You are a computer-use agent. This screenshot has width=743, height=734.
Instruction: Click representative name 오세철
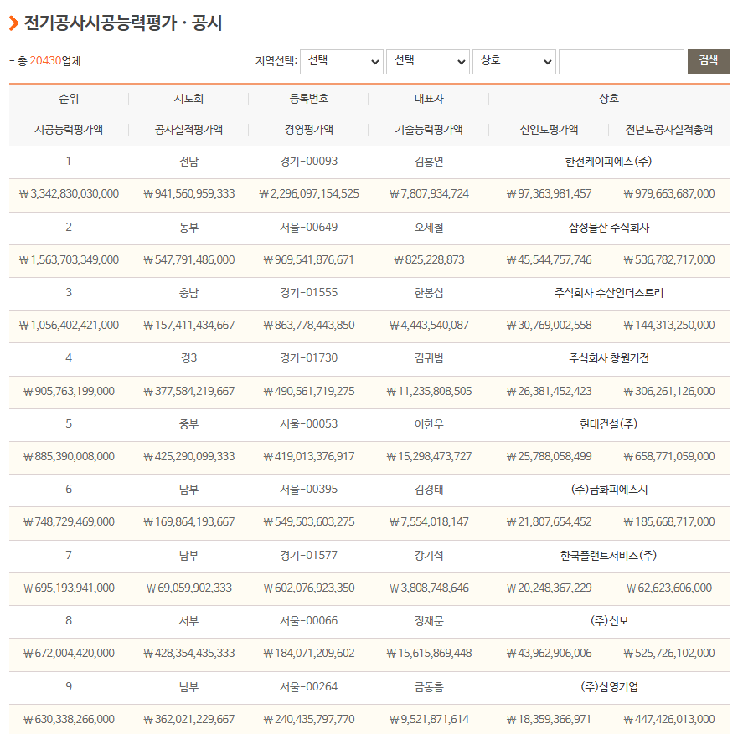point(429,228)
